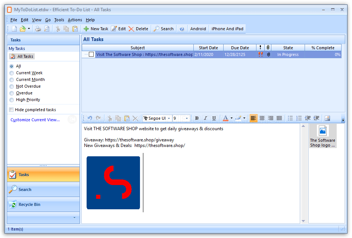Click Undo in editor toolbar
352x238 pixels.
[x=90, y=118]
